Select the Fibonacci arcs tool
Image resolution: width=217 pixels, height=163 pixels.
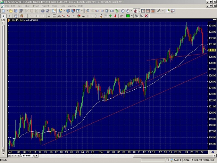pos(59,16)
